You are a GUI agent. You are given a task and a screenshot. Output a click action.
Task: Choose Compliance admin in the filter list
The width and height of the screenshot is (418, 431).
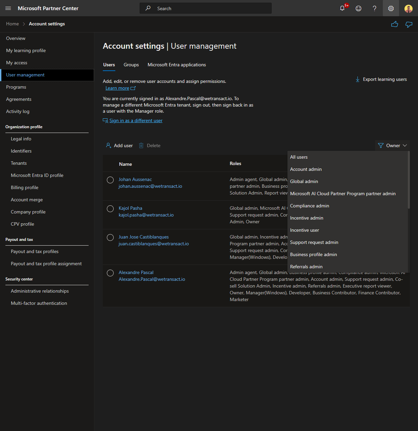[348, 206]
